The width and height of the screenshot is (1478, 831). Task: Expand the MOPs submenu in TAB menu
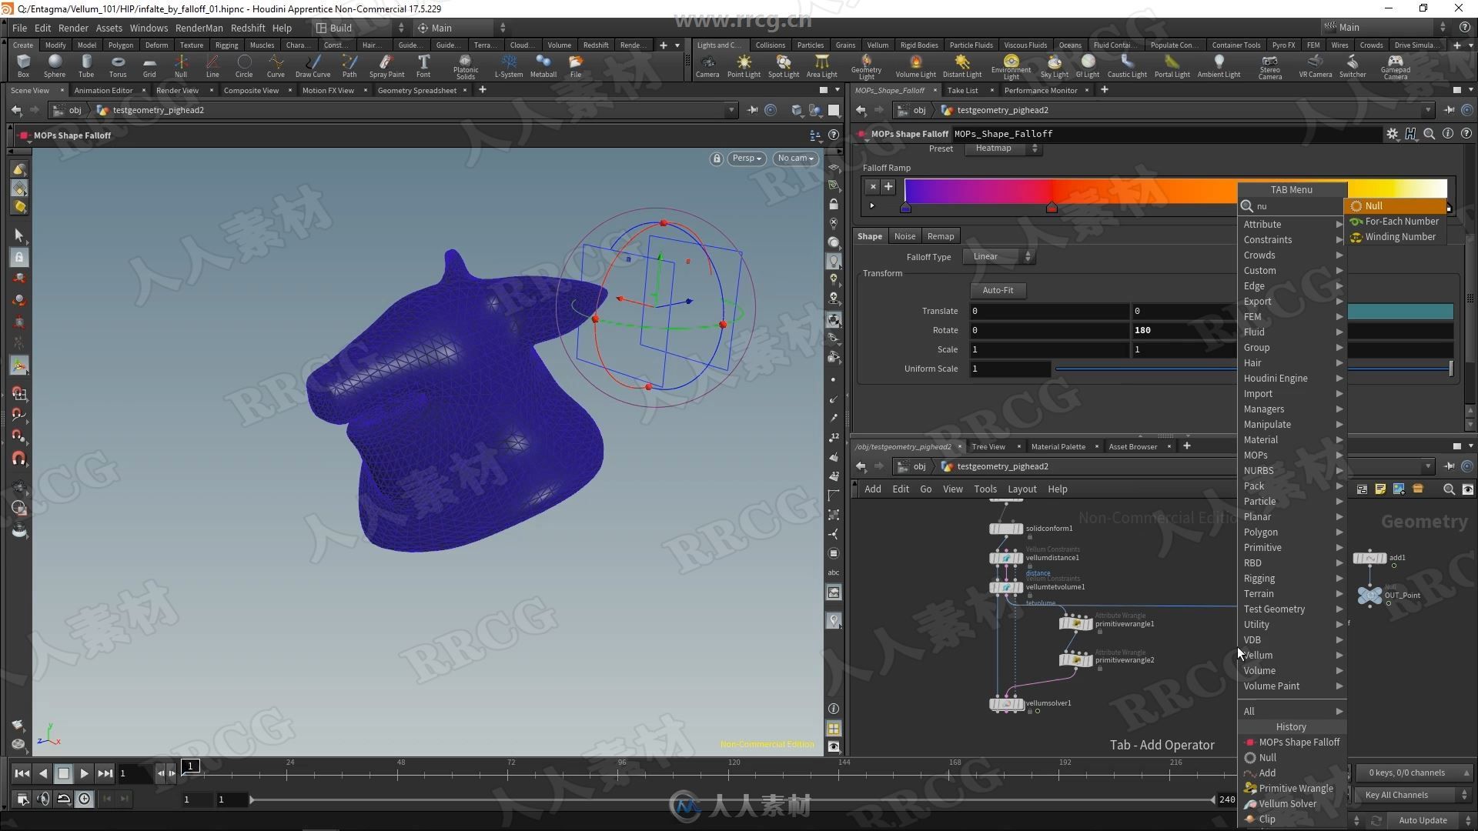pos(1292,455)
